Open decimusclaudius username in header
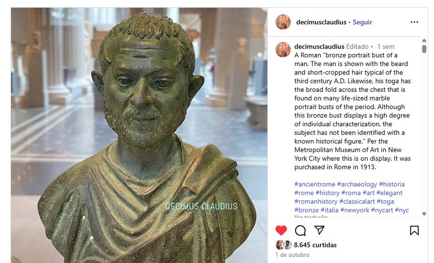This screenshot has width=434, height=263. tap(321, 22)
